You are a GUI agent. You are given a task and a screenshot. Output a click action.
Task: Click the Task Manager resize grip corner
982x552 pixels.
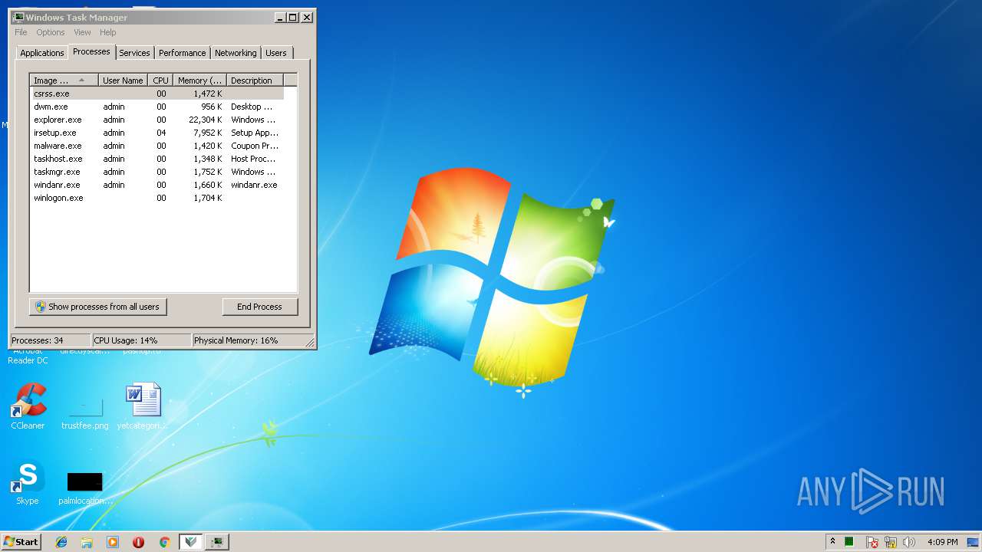pos(310,342)
